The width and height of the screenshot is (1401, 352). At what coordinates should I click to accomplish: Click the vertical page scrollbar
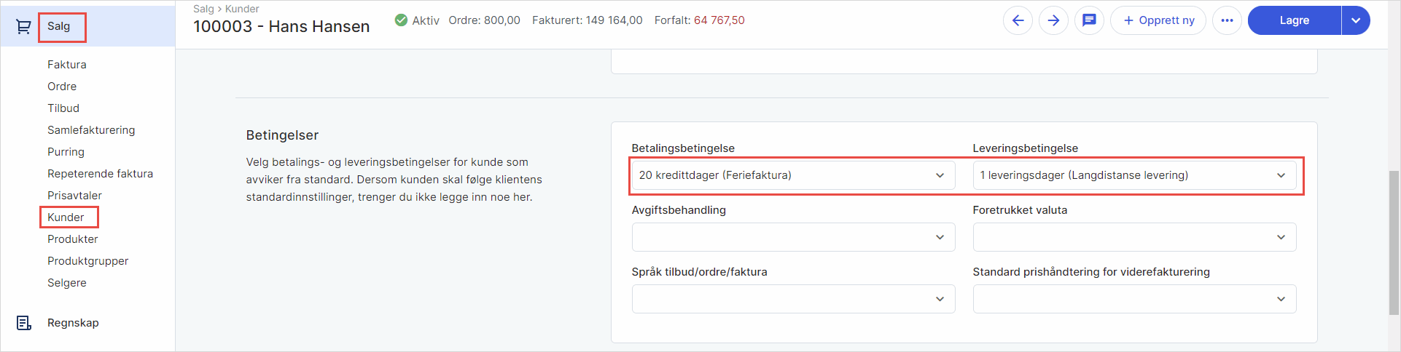point(1394,242)
